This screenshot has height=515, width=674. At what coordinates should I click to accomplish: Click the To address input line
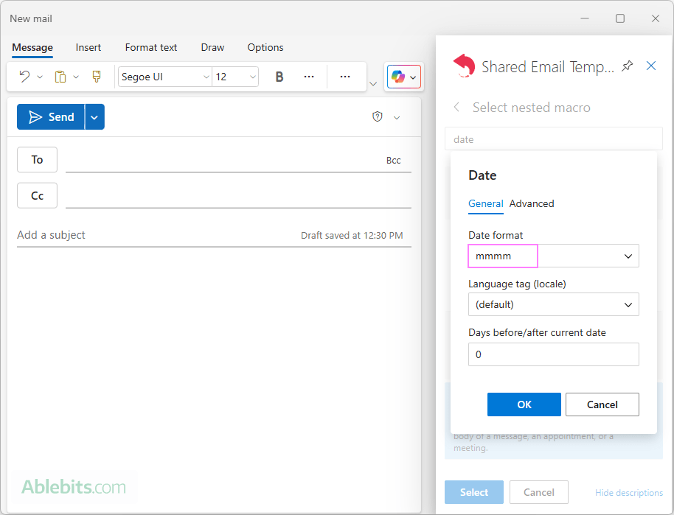pyautogui.click(x=223, y=160)
